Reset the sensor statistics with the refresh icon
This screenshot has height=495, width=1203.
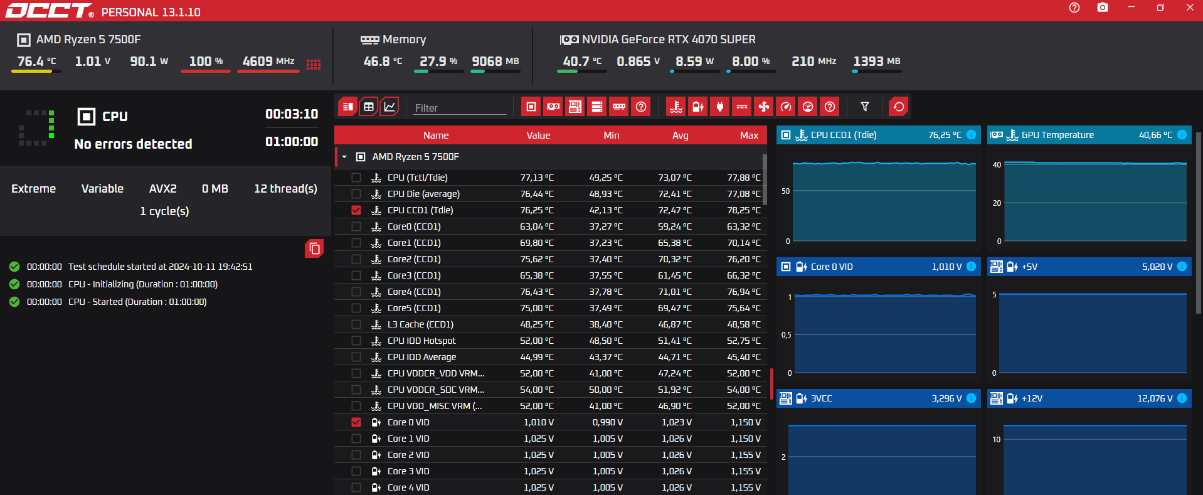[899, 107]
